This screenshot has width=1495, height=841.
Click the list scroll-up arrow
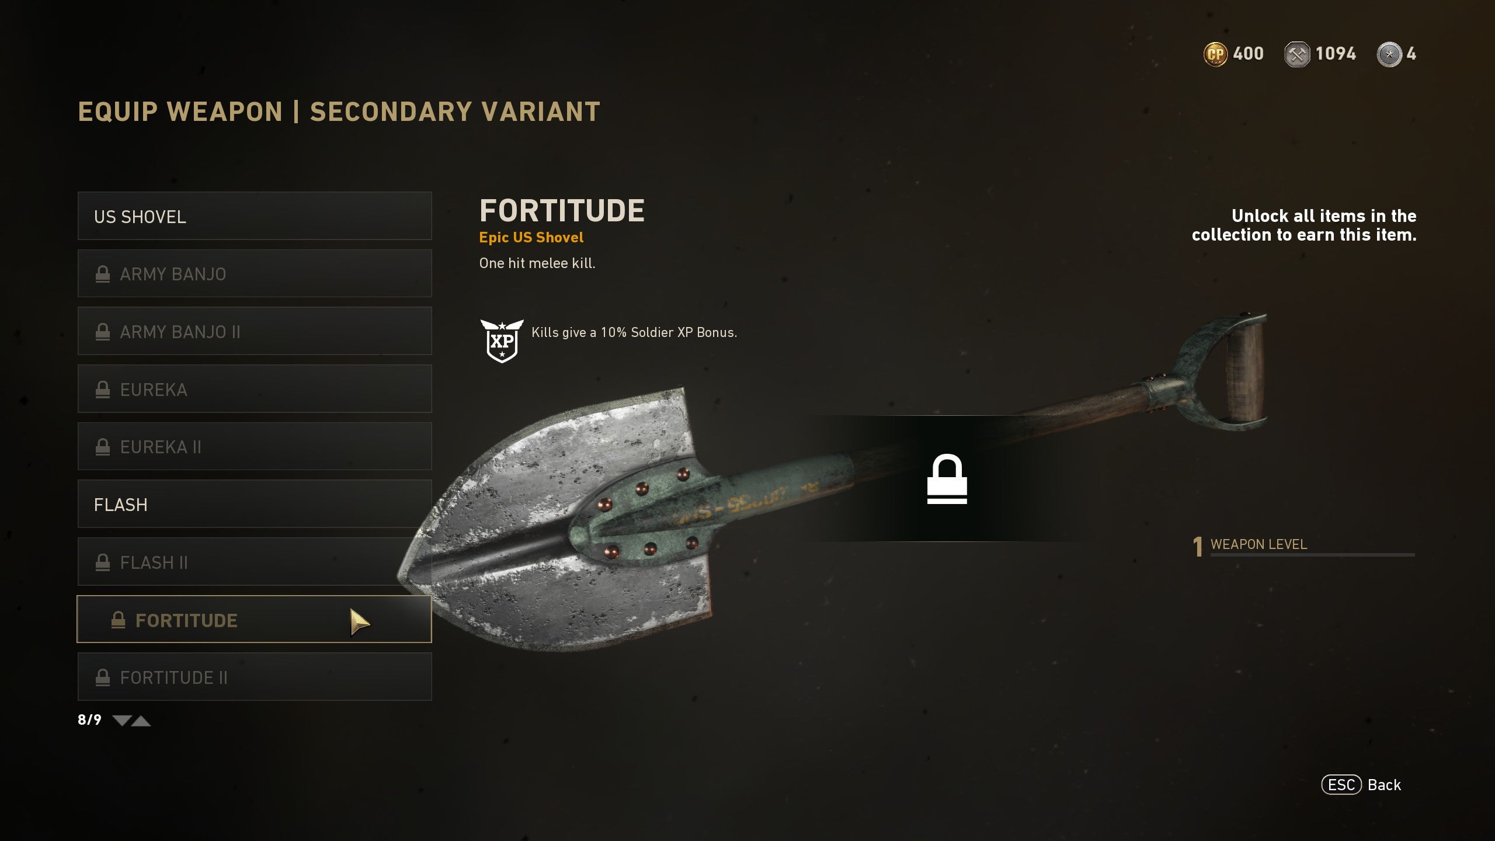(x=141, y=720)
